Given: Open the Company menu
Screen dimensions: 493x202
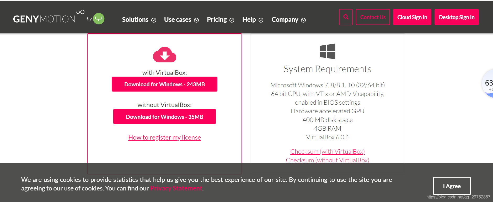Looking at the screenshot, I should (x=285, y=20).
